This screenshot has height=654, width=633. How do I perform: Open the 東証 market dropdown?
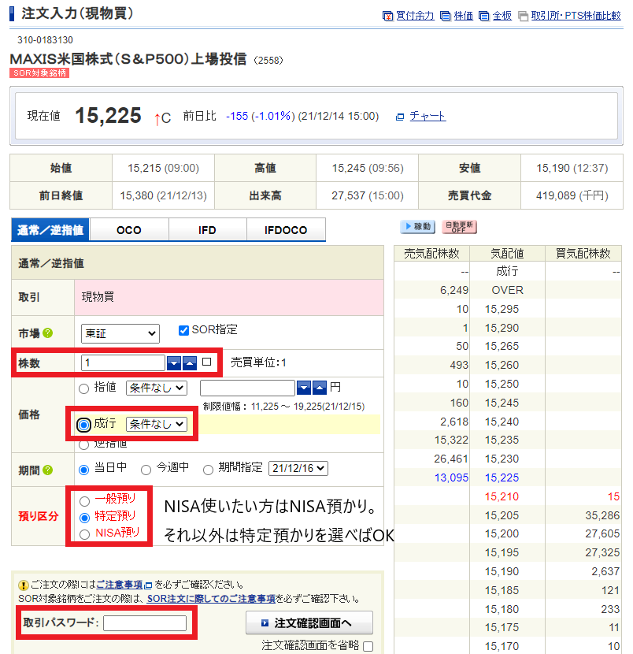120,333
